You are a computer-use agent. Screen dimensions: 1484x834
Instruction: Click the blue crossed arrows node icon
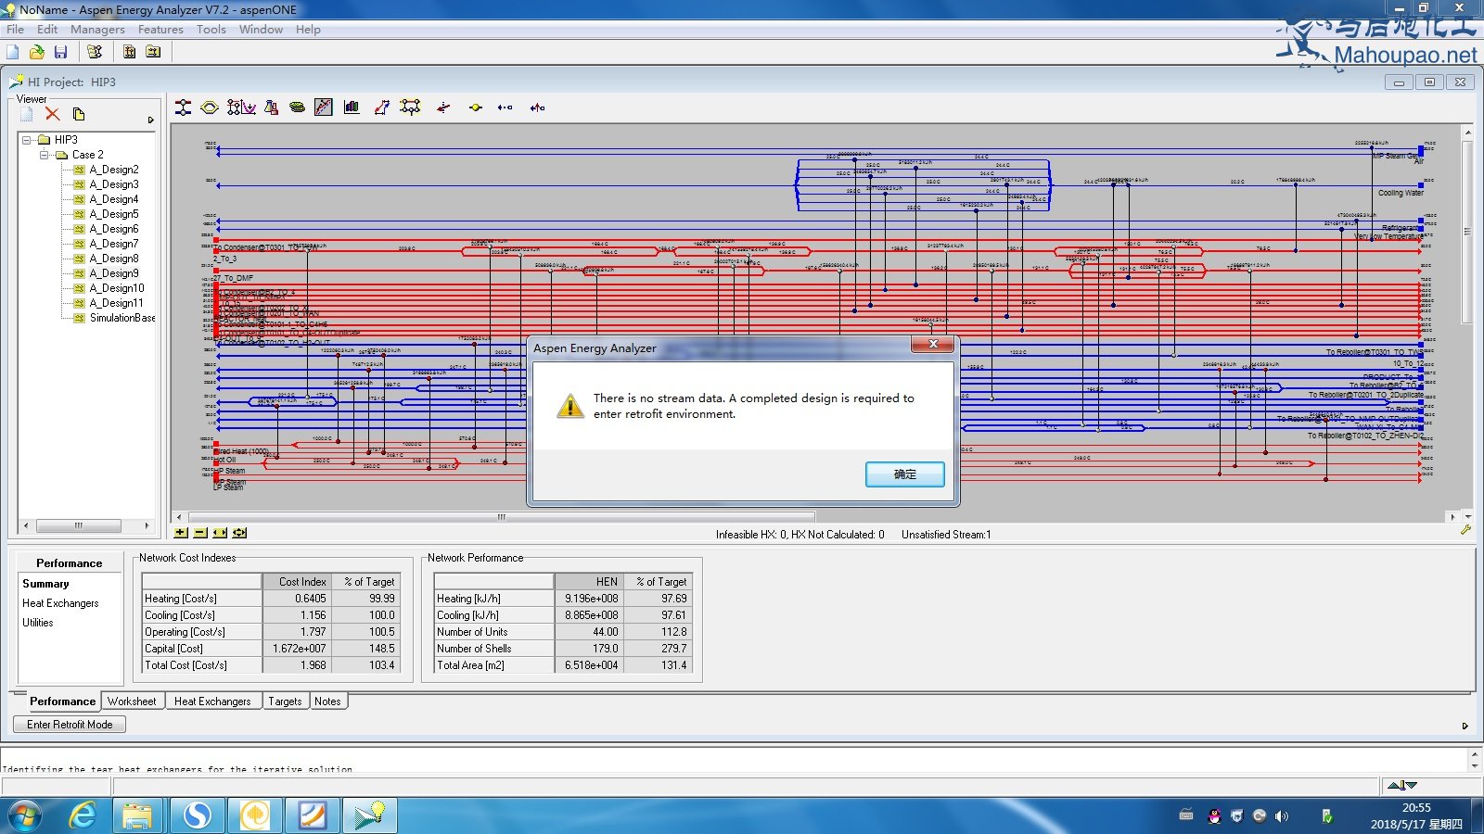(537, 107)
